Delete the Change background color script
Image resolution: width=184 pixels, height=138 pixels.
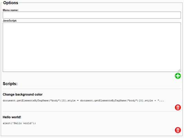tap(178, 107)
